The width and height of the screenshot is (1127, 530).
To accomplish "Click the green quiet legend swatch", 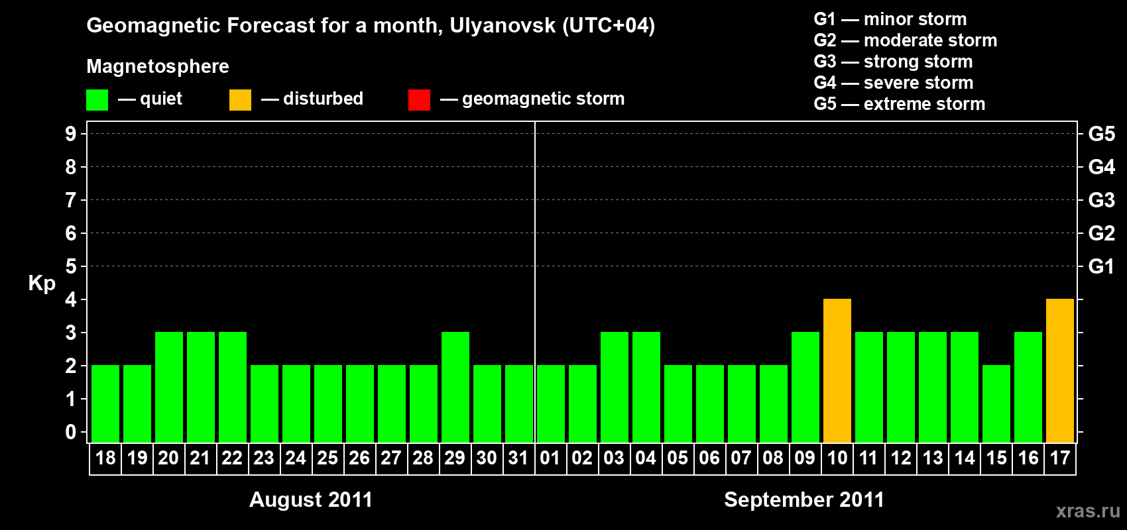I will (x=97, y=100).
